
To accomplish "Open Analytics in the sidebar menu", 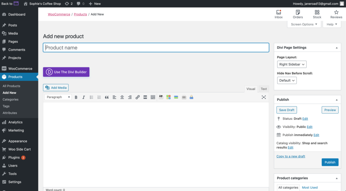I will pos(15,122).
